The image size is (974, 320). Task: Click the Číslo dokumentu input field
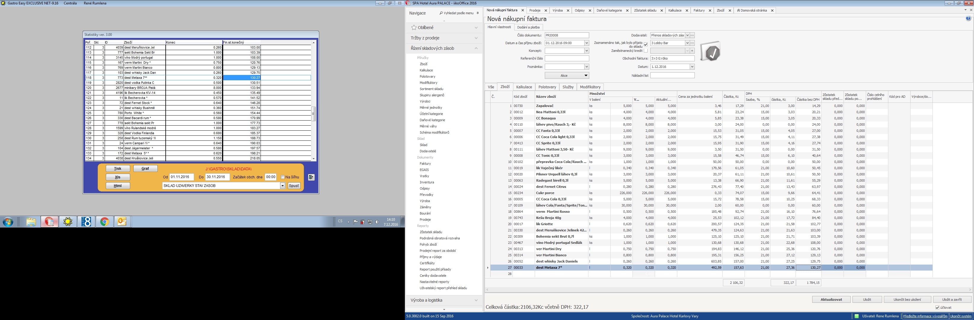[567, 35]
